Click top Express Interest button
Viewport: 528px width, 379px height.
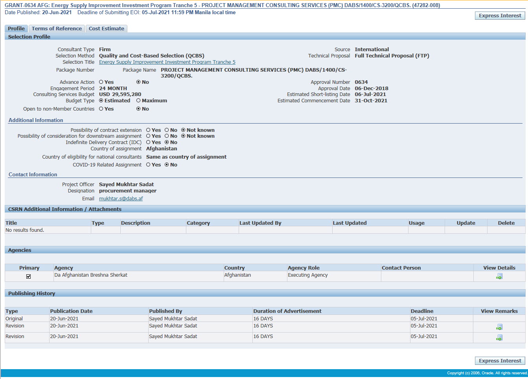pyautogui.click(x=500, y=16)
